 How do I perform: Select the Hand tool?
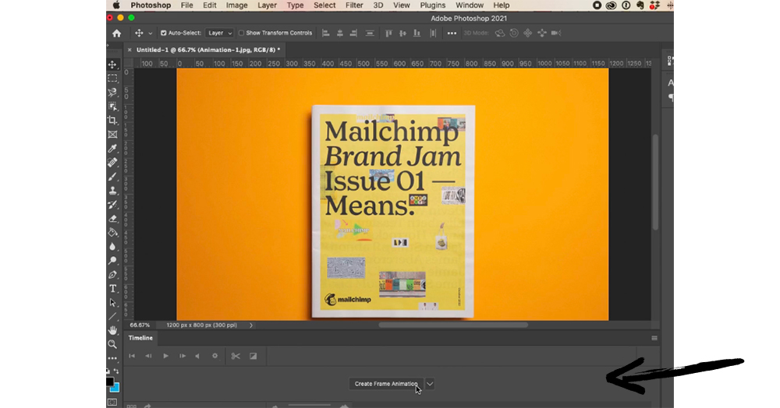(113, 330)
